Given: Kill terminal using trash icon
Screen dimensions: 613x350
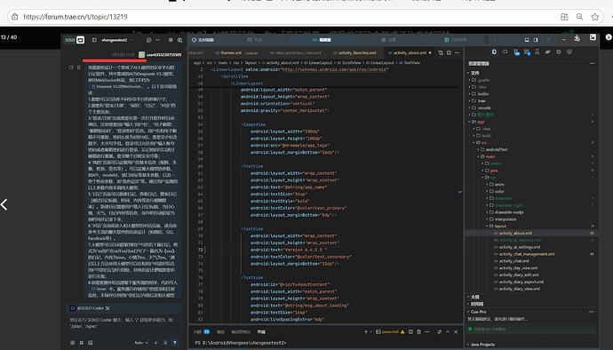Looking at the screenshot, I should (418, 331).
